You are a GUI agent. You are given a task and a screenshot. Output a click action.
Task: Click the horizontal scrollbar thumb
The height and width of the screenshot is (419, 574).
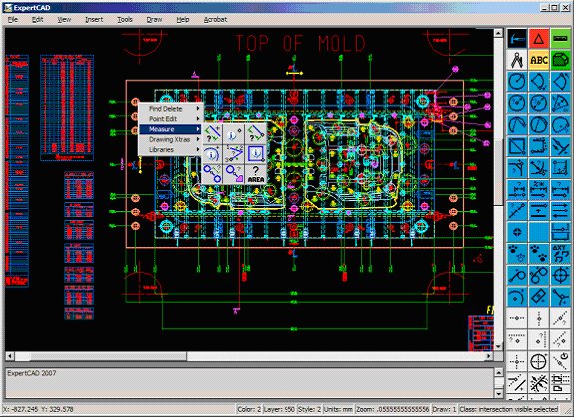(x=109, y=356)
